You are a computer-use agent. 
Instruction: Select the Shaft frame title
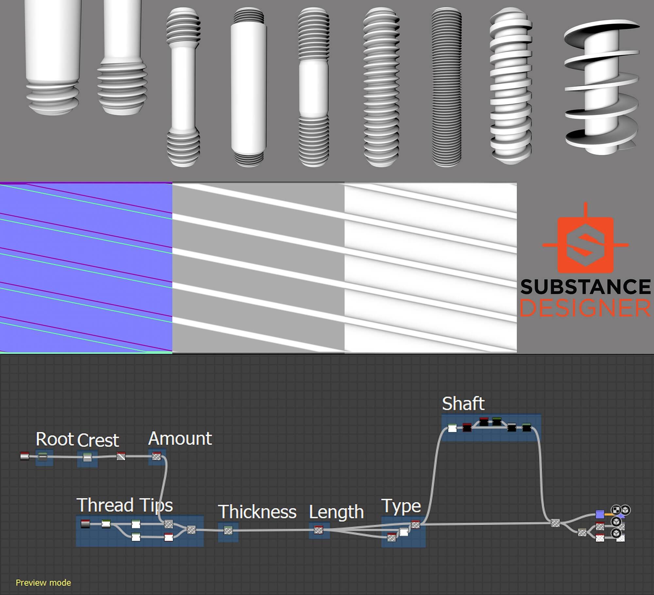(463, 404)
